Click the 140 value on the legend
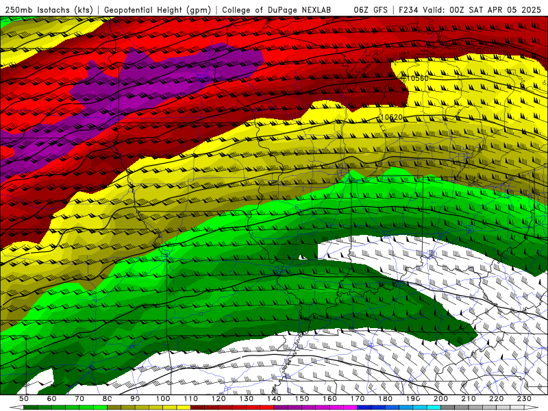The image size is (548, 411). [274, 399]
